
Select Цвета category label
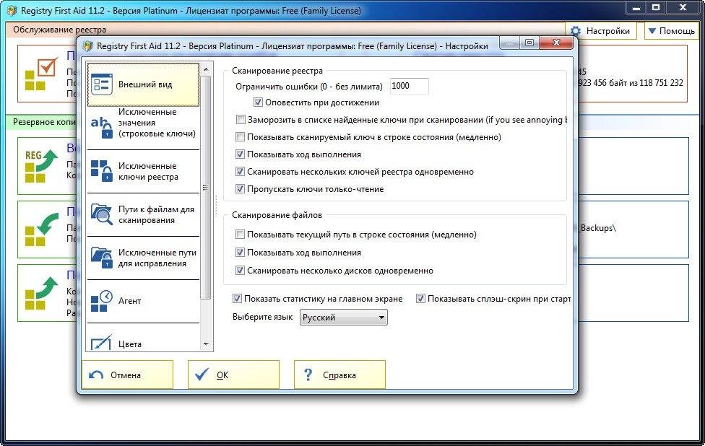point(129,344)
